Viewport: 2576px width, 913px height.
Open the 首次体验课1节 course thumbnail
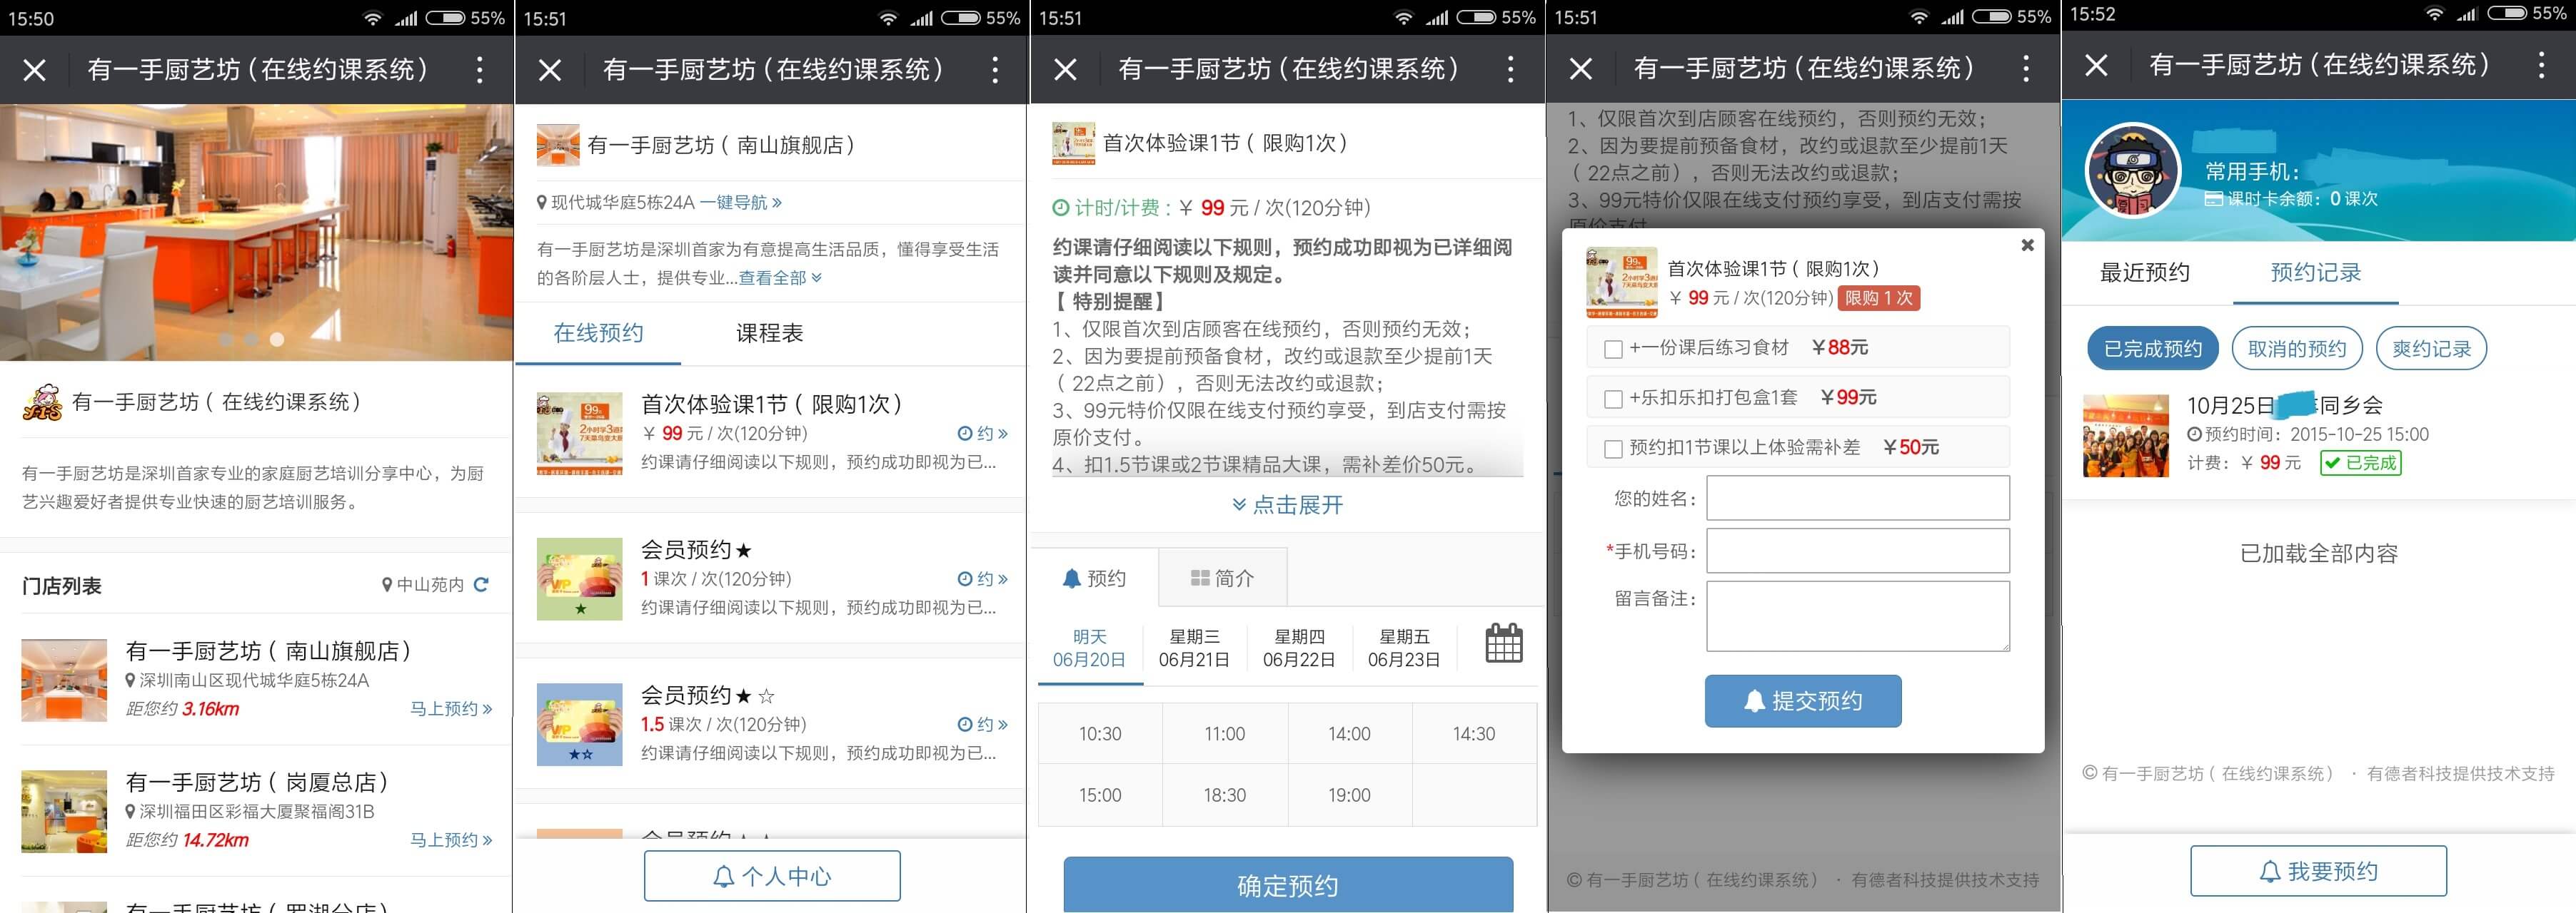(579, 434)
